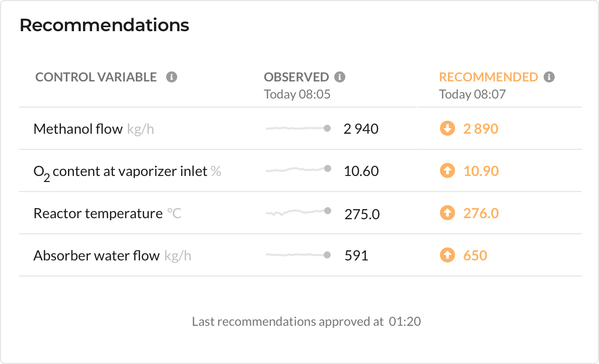599x364 pixels.
Task: Click the Reactor temperature trend sparkline
Action: tap(298, 212)
